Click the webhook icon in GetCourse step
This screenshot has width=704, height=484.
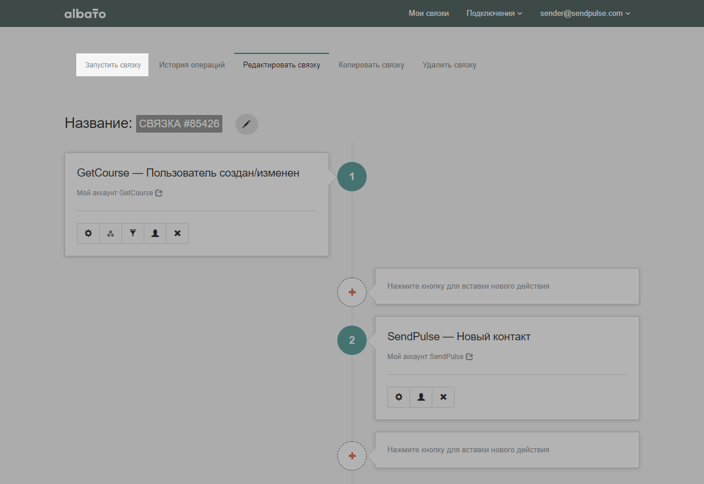(110, 233)
